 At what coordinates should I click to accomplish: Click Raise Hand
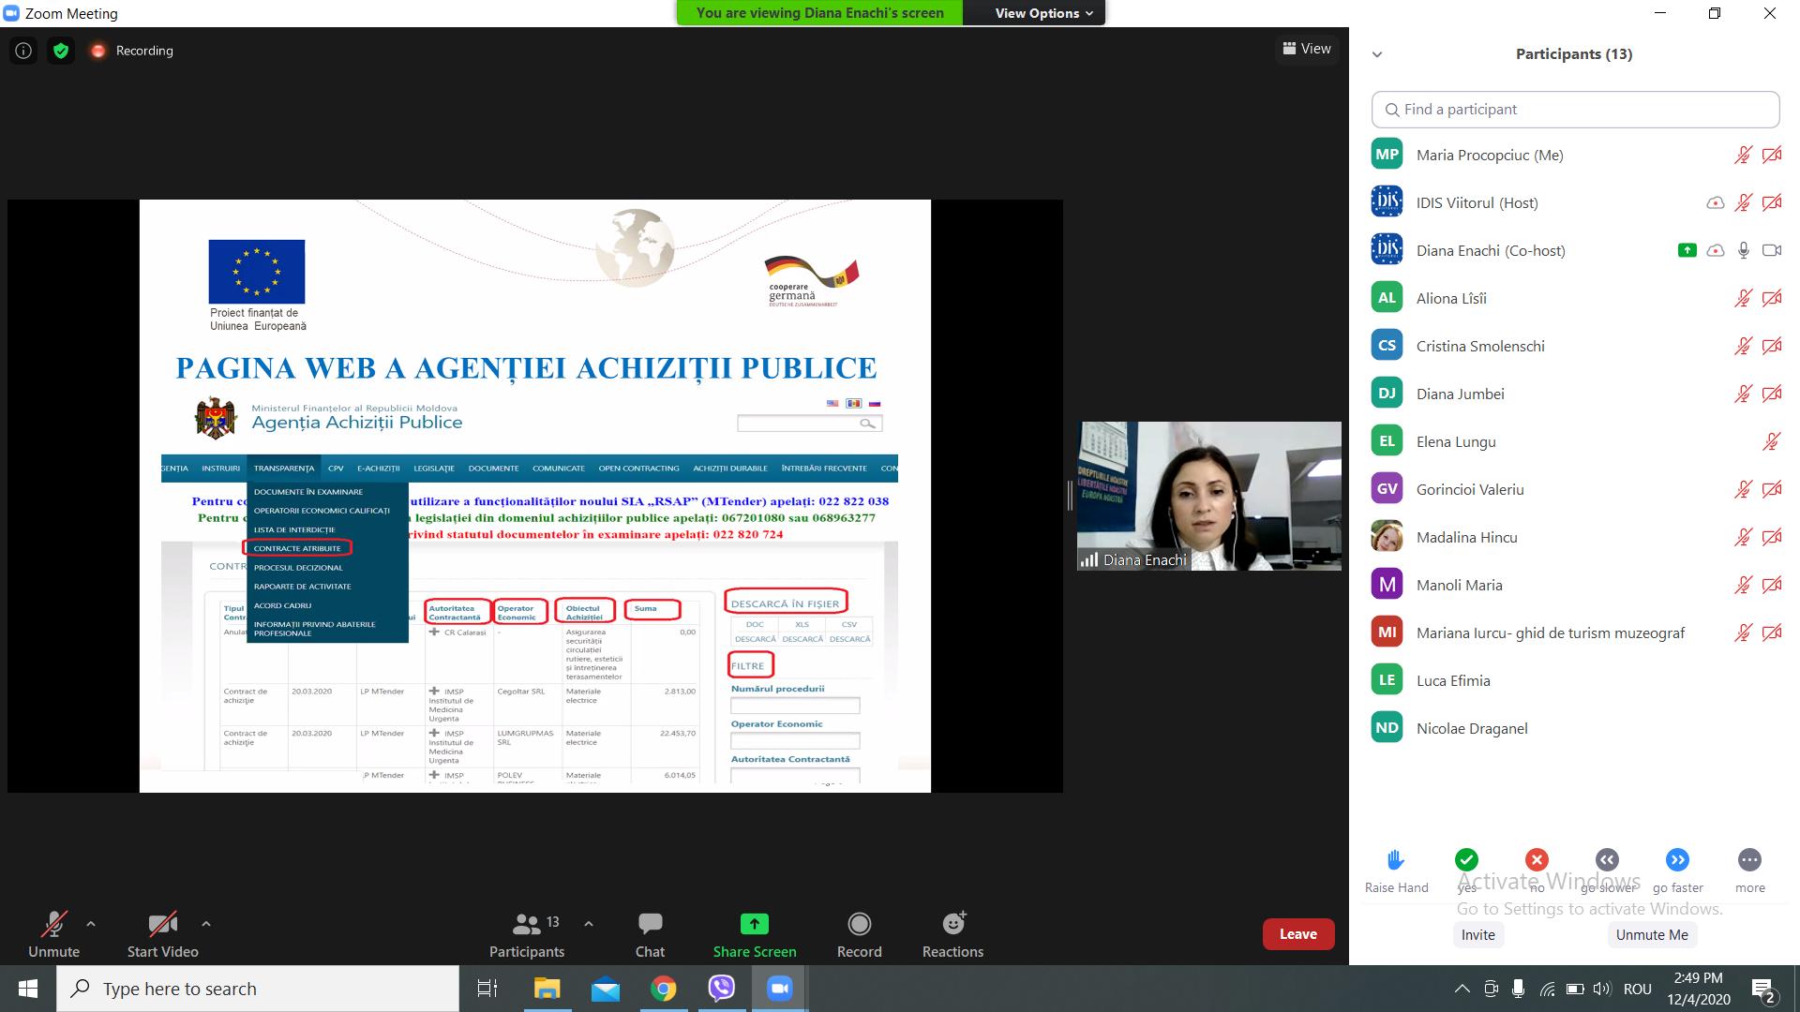pos(1396,871)
